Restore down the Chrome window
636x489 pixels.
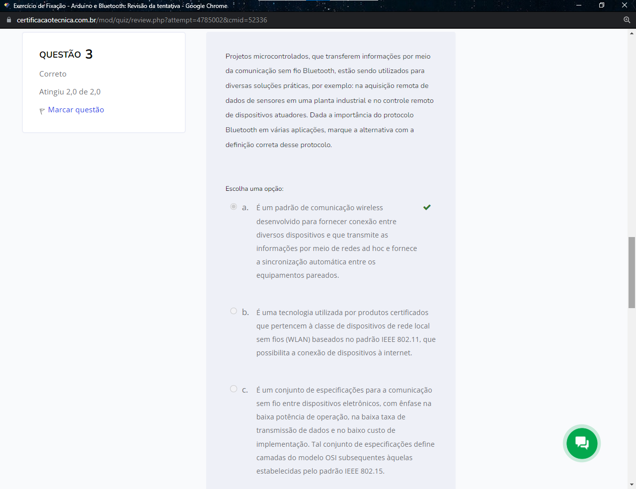[602, 5]
